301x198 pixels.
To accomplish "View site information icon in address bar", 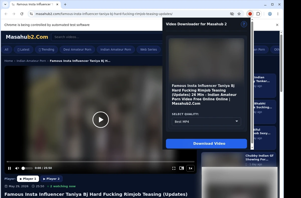I will tap(31, 14).
